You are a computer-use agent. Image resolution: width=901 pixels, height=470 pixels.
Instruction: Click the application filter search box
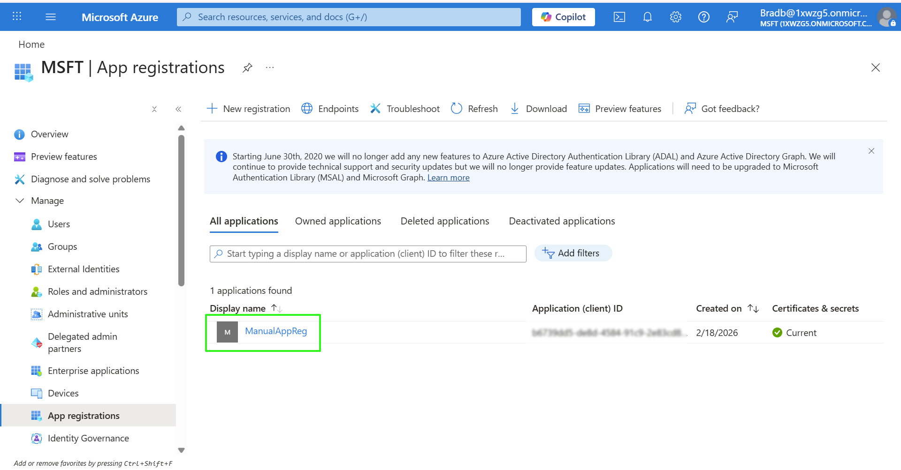[x=367, y=254]
